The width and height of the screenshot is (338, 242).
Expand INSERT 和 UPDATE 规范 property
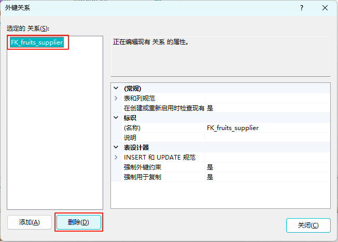pos(116,158)
